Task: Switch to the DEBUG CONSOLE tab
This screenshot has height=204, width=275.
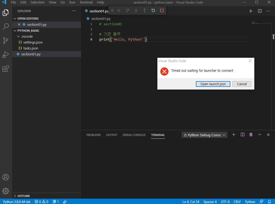Action: [134, 135]
